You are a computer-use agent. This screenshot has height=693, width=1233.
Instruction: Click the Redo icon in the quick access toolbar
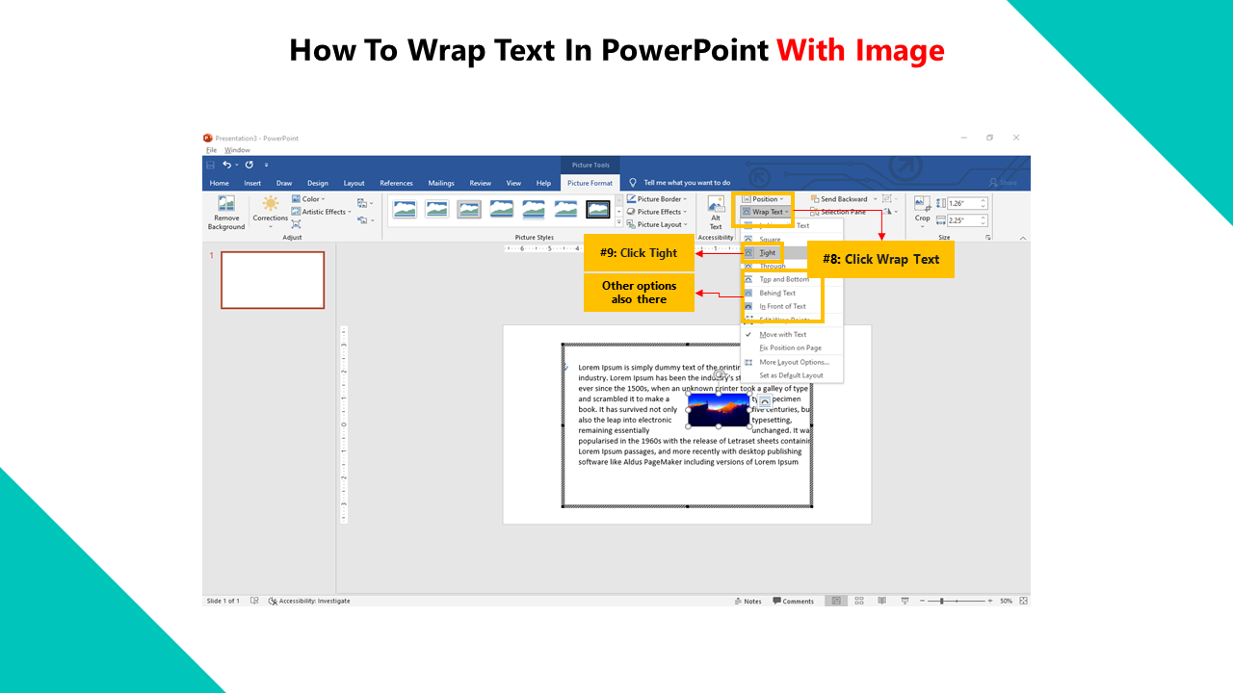[x=249, y=165]
